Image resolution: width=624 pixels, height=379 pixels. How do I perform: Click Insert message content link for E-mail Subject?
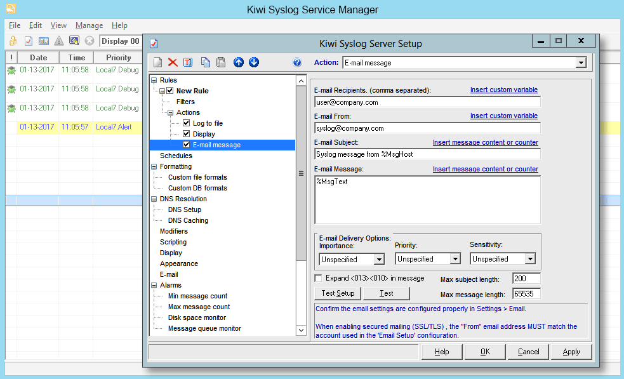[485, 143]
